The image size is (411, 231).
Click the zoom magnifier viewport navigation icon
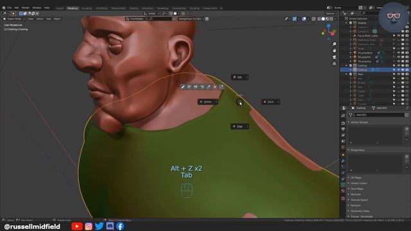click(334, 44)
